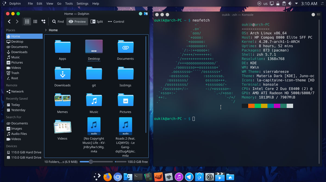Viewport: 326px width, 182px height.
Task: Click the Dolphin file view scrollbar
Action: coord(146,84)
